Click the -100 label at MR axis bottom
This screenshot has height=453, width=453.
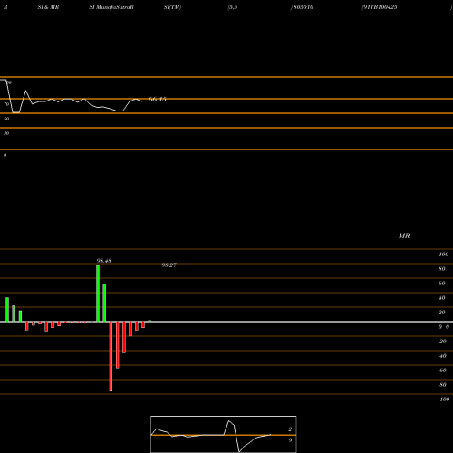pyautogui.click(x=444, y=400)
